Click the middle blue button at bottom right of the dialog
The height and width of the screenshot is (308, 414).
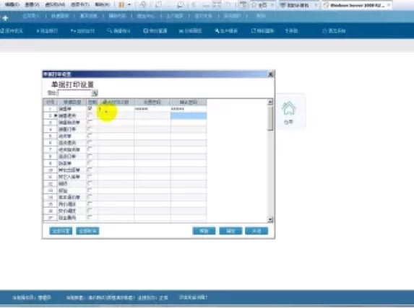(230, 231)
